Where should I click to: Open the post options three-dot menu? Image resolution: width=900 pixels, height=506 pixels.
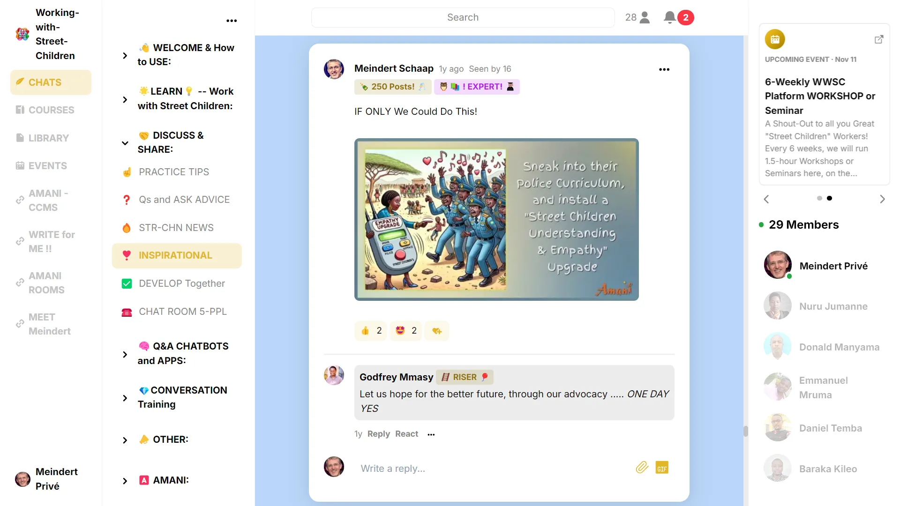click(x=664, y=69)
